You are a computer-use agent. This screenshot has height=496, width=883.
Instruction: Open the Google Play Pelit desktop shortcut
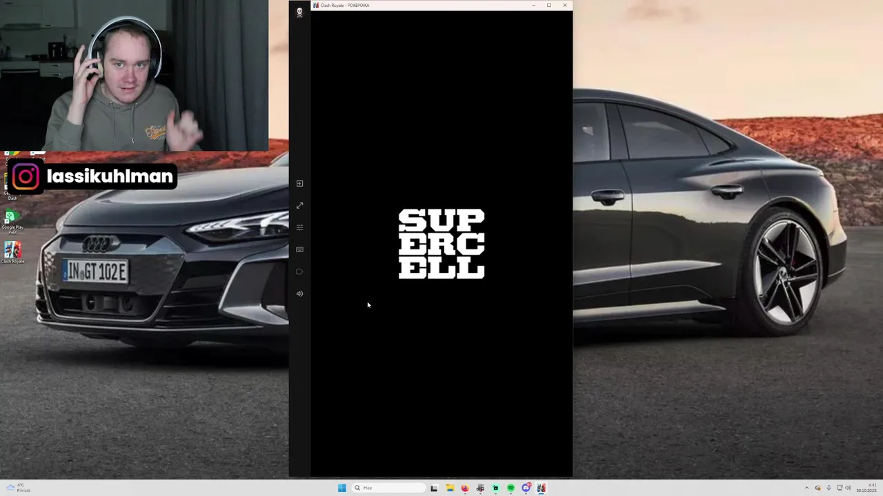tap(12, 222)
